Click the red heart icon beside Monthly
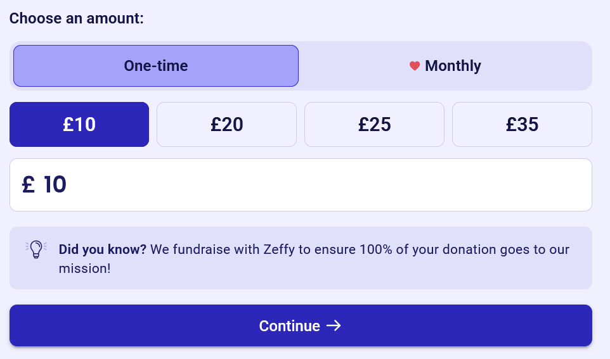Image resolution: width=610 pixels, height=359 pixels. tap(415, 66)
